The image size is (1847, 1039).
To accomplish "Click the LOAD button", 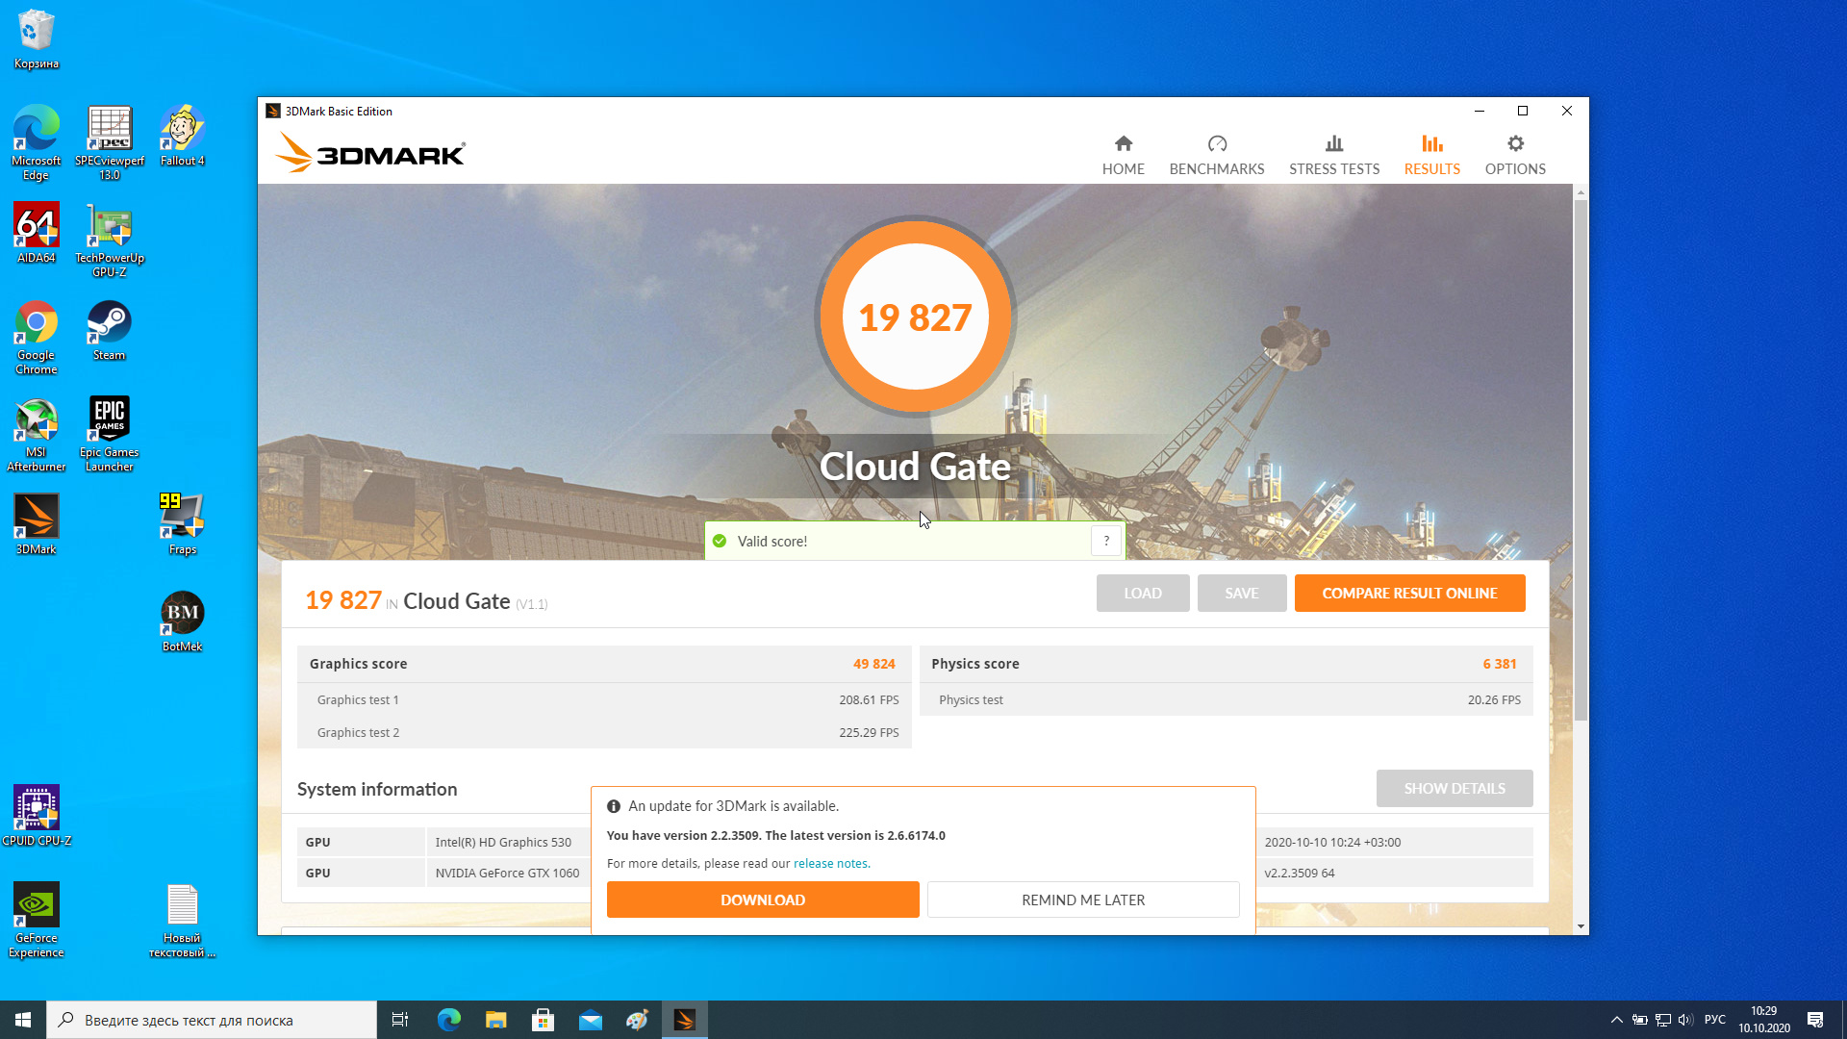I will point(1143,593).
